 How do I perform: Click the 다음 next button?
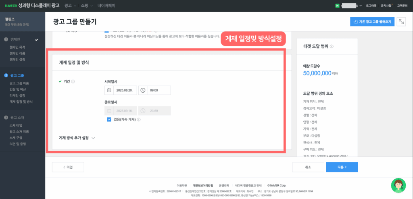tap(342, 167)
